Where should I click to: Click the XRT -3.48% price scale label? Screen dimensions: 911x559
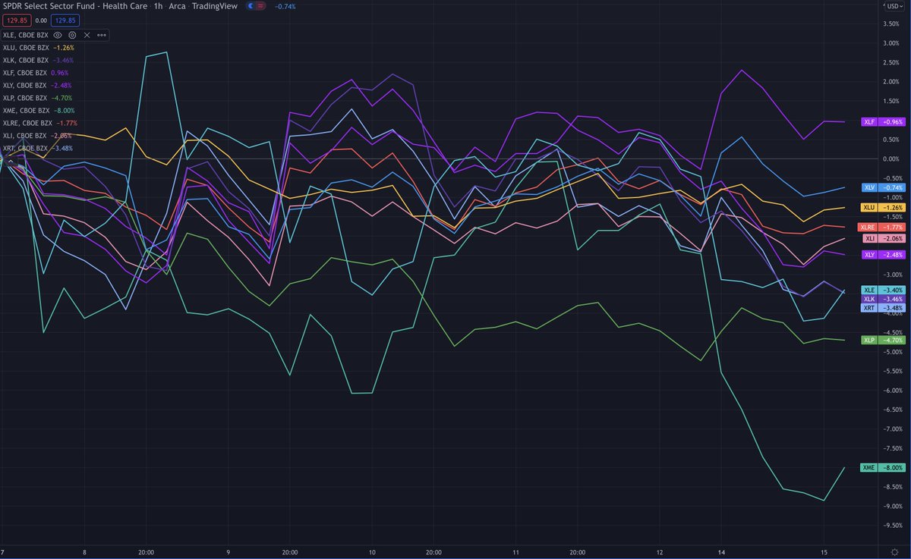(883, 308)
